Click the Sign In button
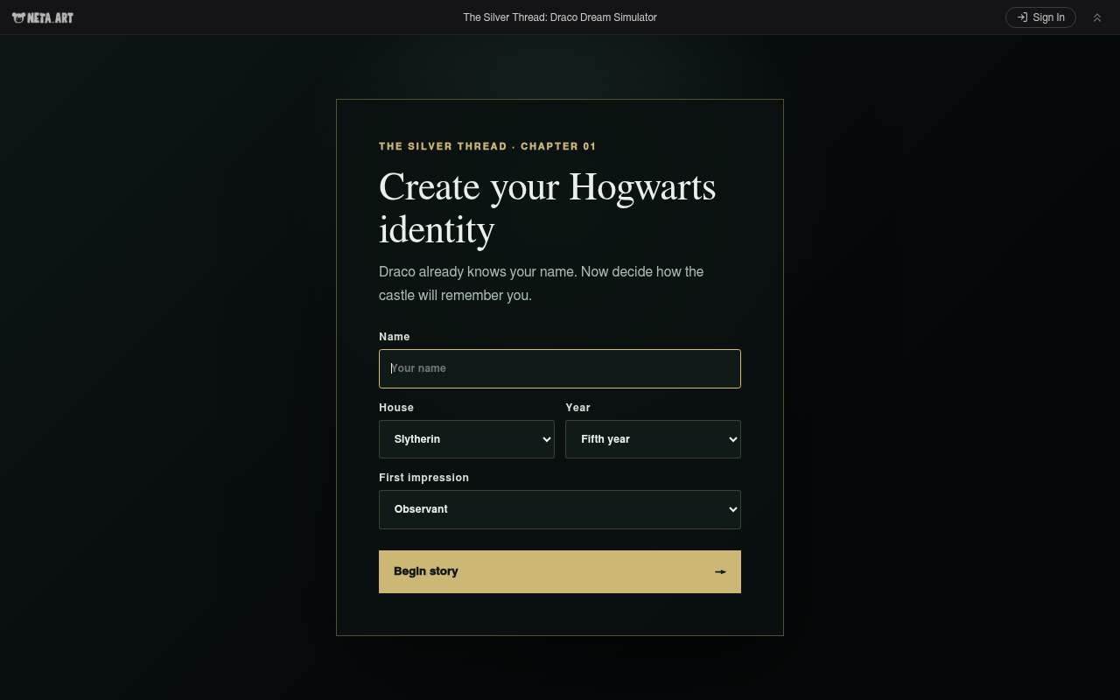This screenshot has height=700, width=1120. 1040,17
